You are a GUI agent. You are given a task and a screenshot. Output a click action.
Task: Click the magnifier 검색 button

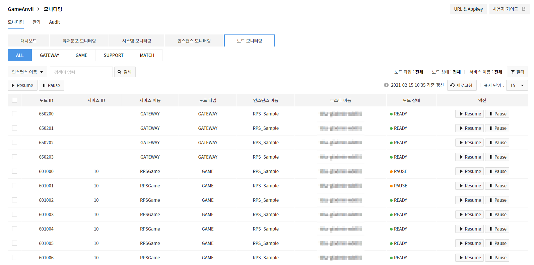coord(125,72)
